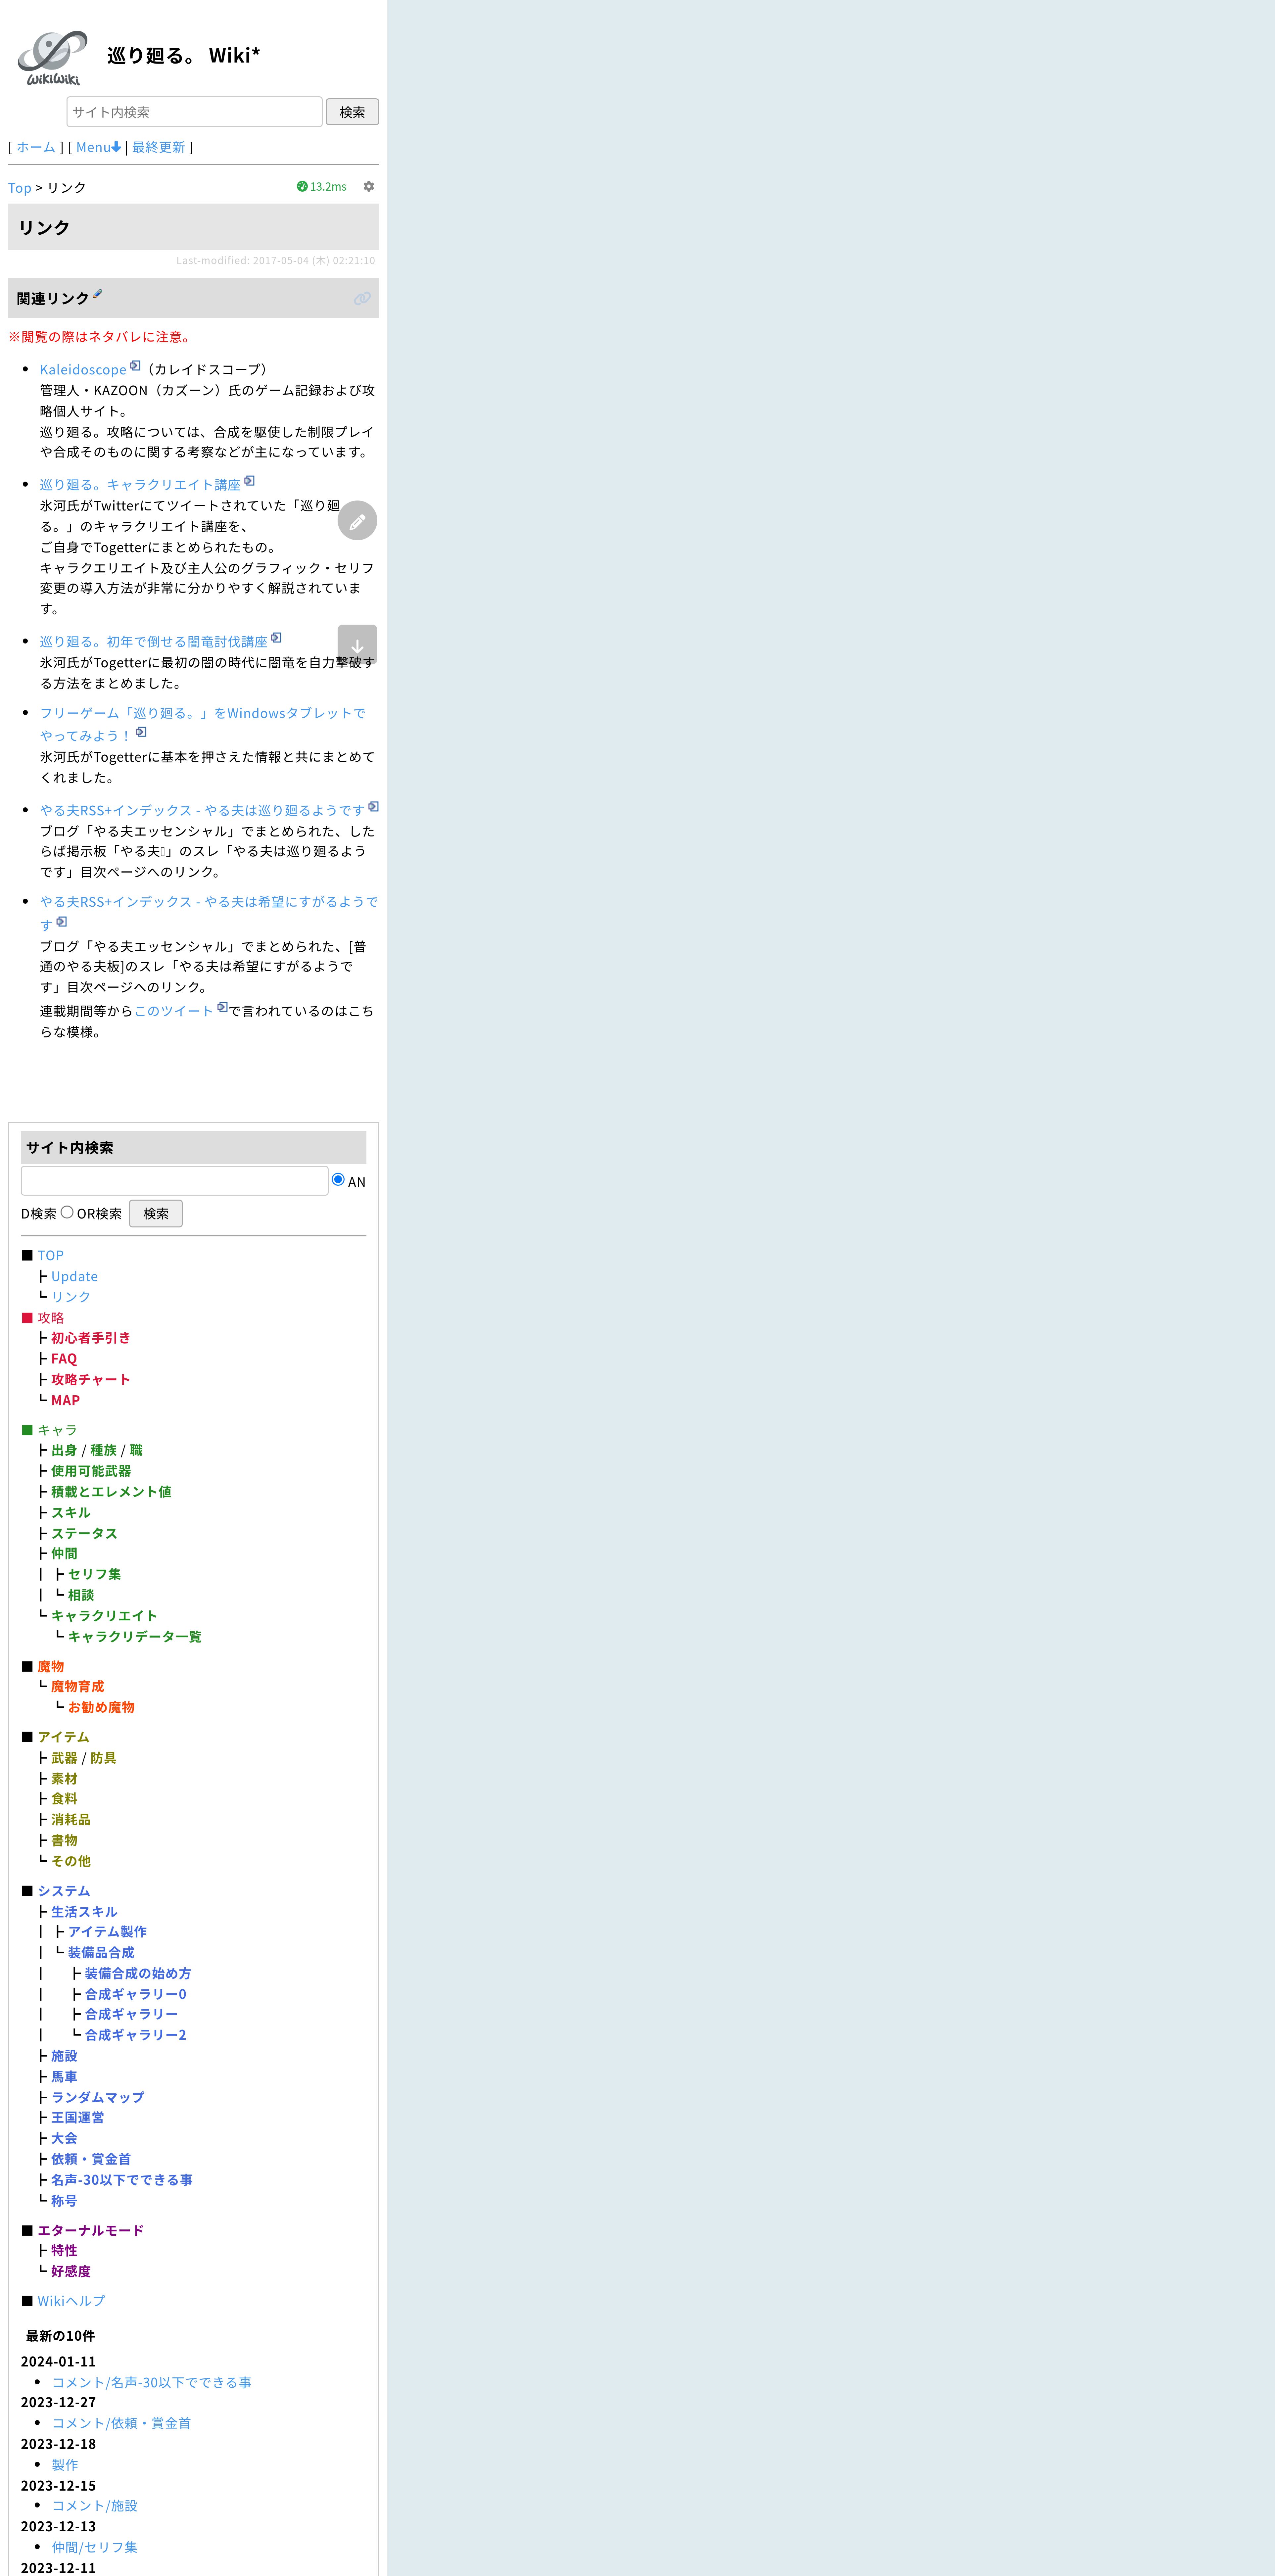Open 合成ギャラリー2 in the sidebar
The width and height of the screenshot is (1275, 2576).
pos(136,2035)
